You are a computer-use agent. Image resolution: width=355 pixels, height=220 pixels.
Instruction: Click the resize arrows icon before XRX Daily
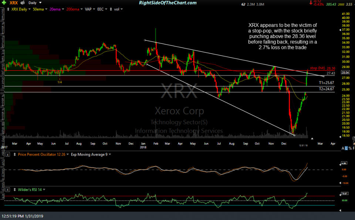[8, 9]
